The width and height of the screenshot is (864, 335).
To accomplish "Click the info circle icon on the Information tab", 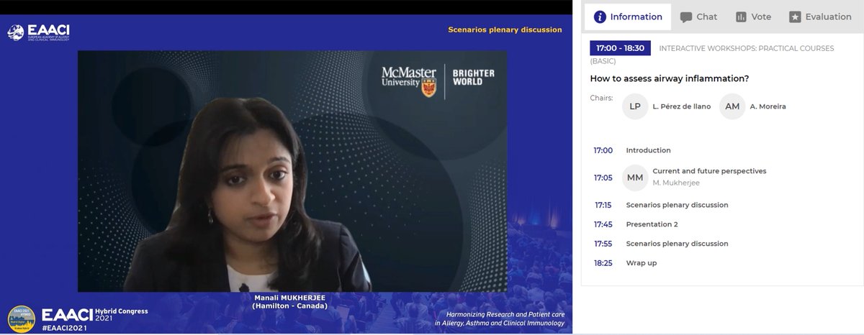I will click(x=599, y=17).
